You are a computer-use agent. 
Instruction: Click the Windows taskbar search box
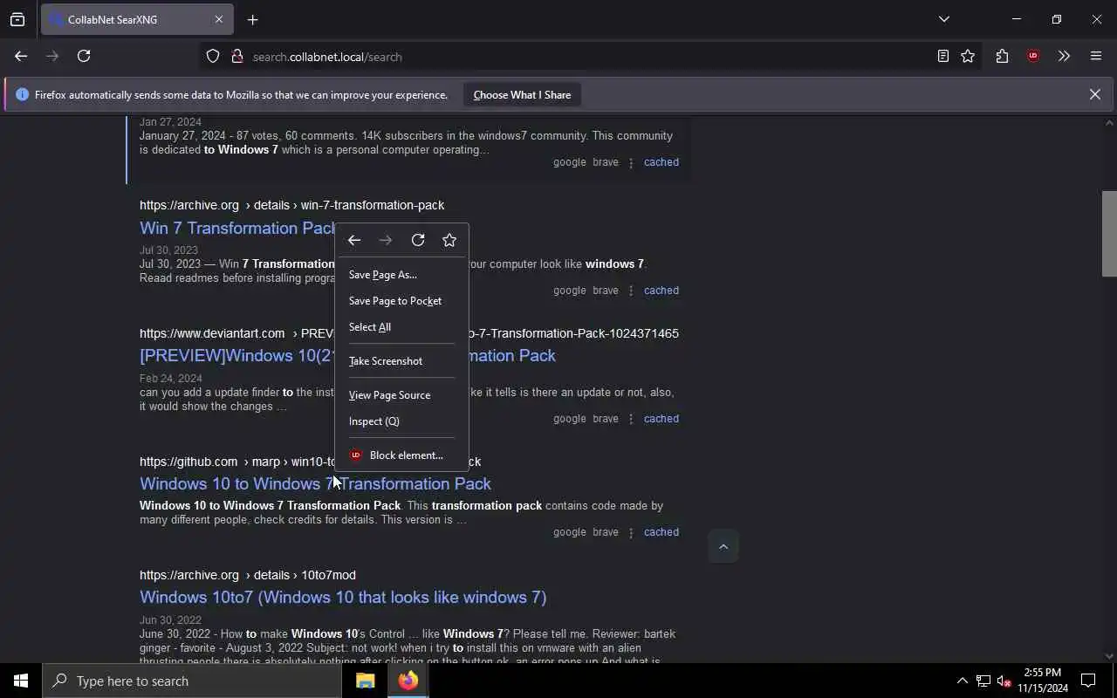[192, 681]
